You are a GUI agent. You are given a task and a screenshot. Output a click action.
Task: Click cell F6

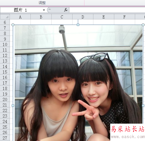[x=125, y=22]
